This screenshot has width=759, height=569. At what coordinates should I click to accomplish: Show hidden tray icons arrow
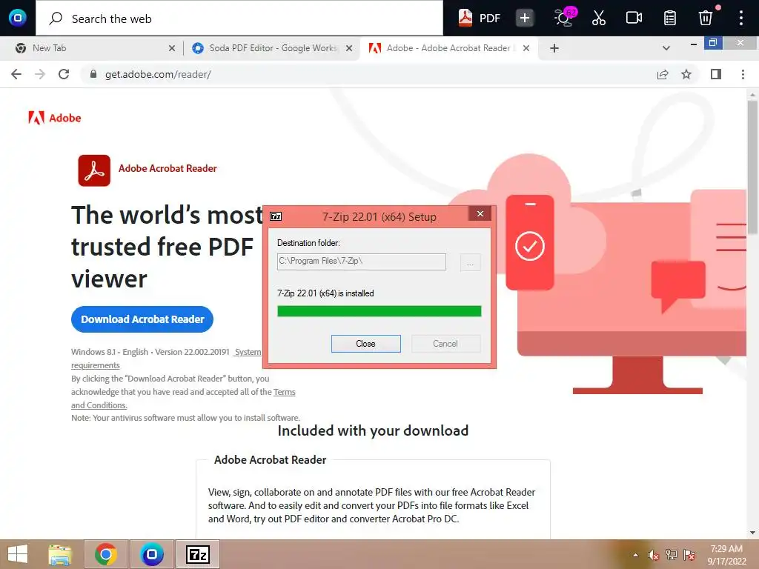(x=635, y=555)
